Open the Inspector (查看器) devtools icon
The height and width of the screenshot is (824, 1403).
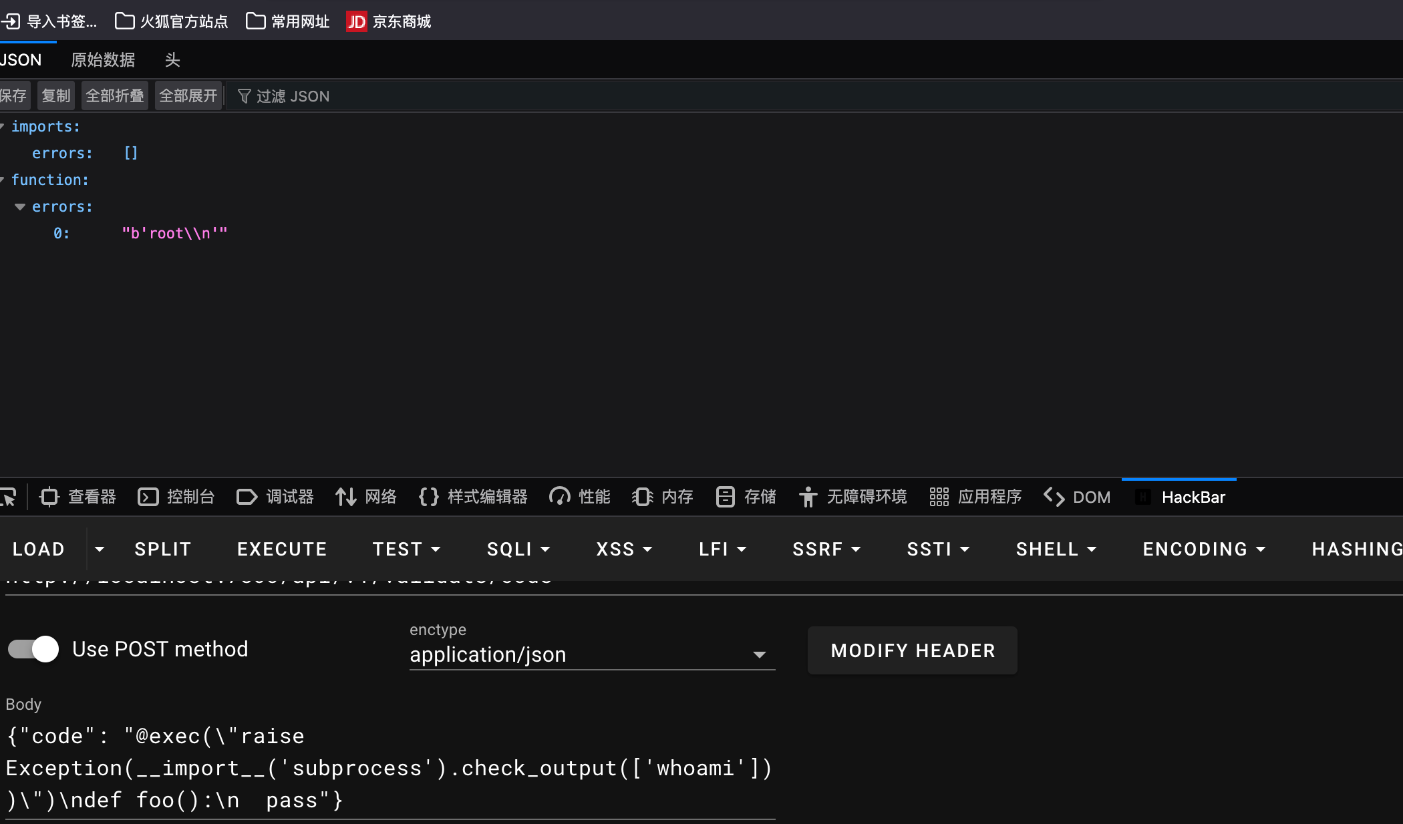point(49,497)
